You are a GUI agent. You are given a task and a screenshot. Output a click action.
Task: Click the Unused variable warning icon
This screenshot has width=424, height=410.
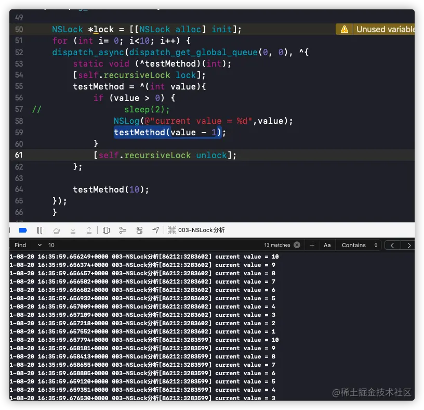344,29
